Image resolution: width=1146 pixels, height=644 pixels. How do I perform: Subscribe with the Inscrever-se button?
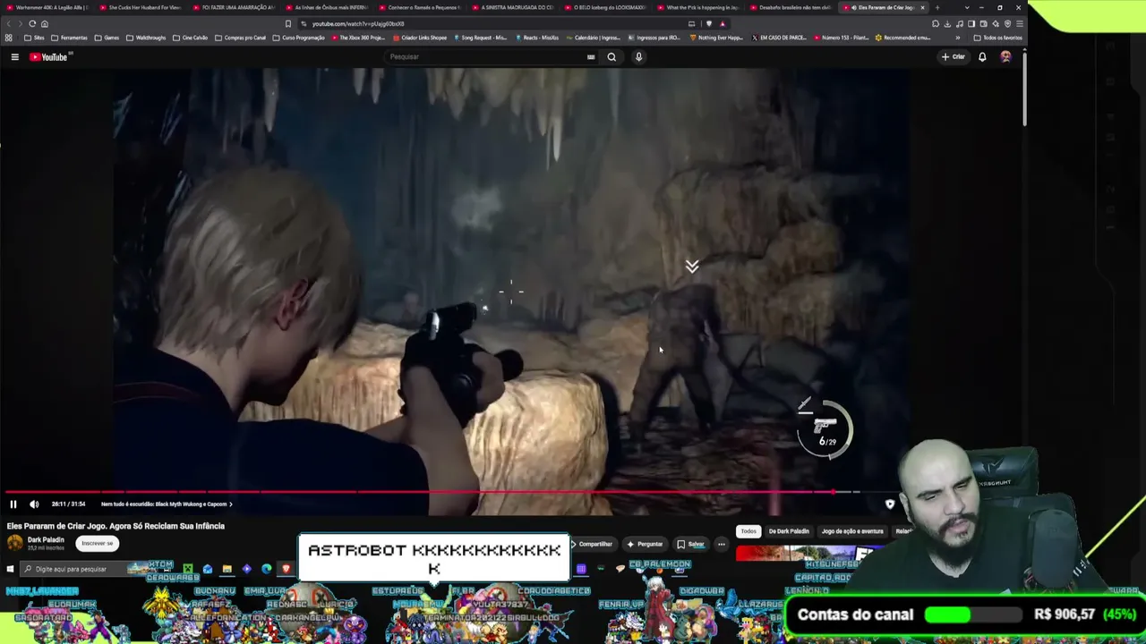click(98, 543)
